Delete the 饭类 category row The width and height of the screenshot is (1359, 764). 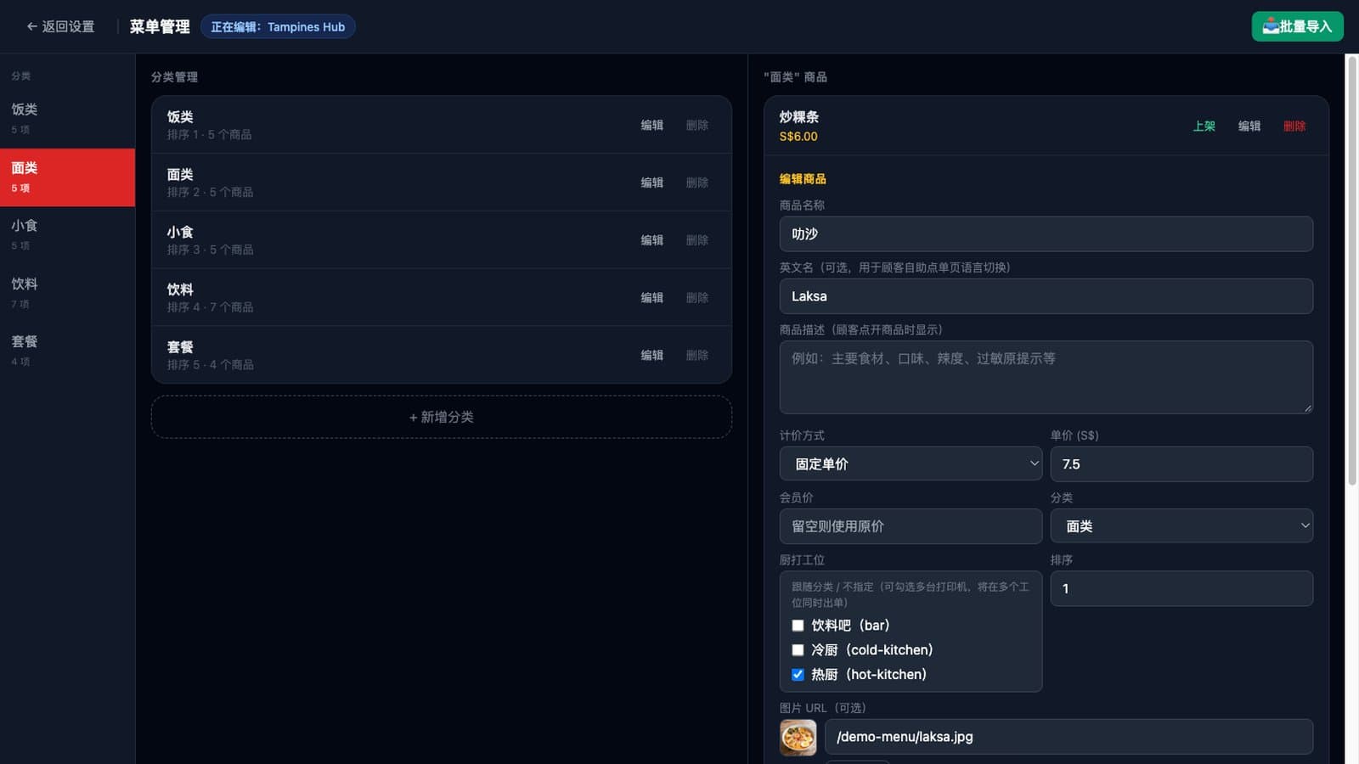[x=697, y=125]
